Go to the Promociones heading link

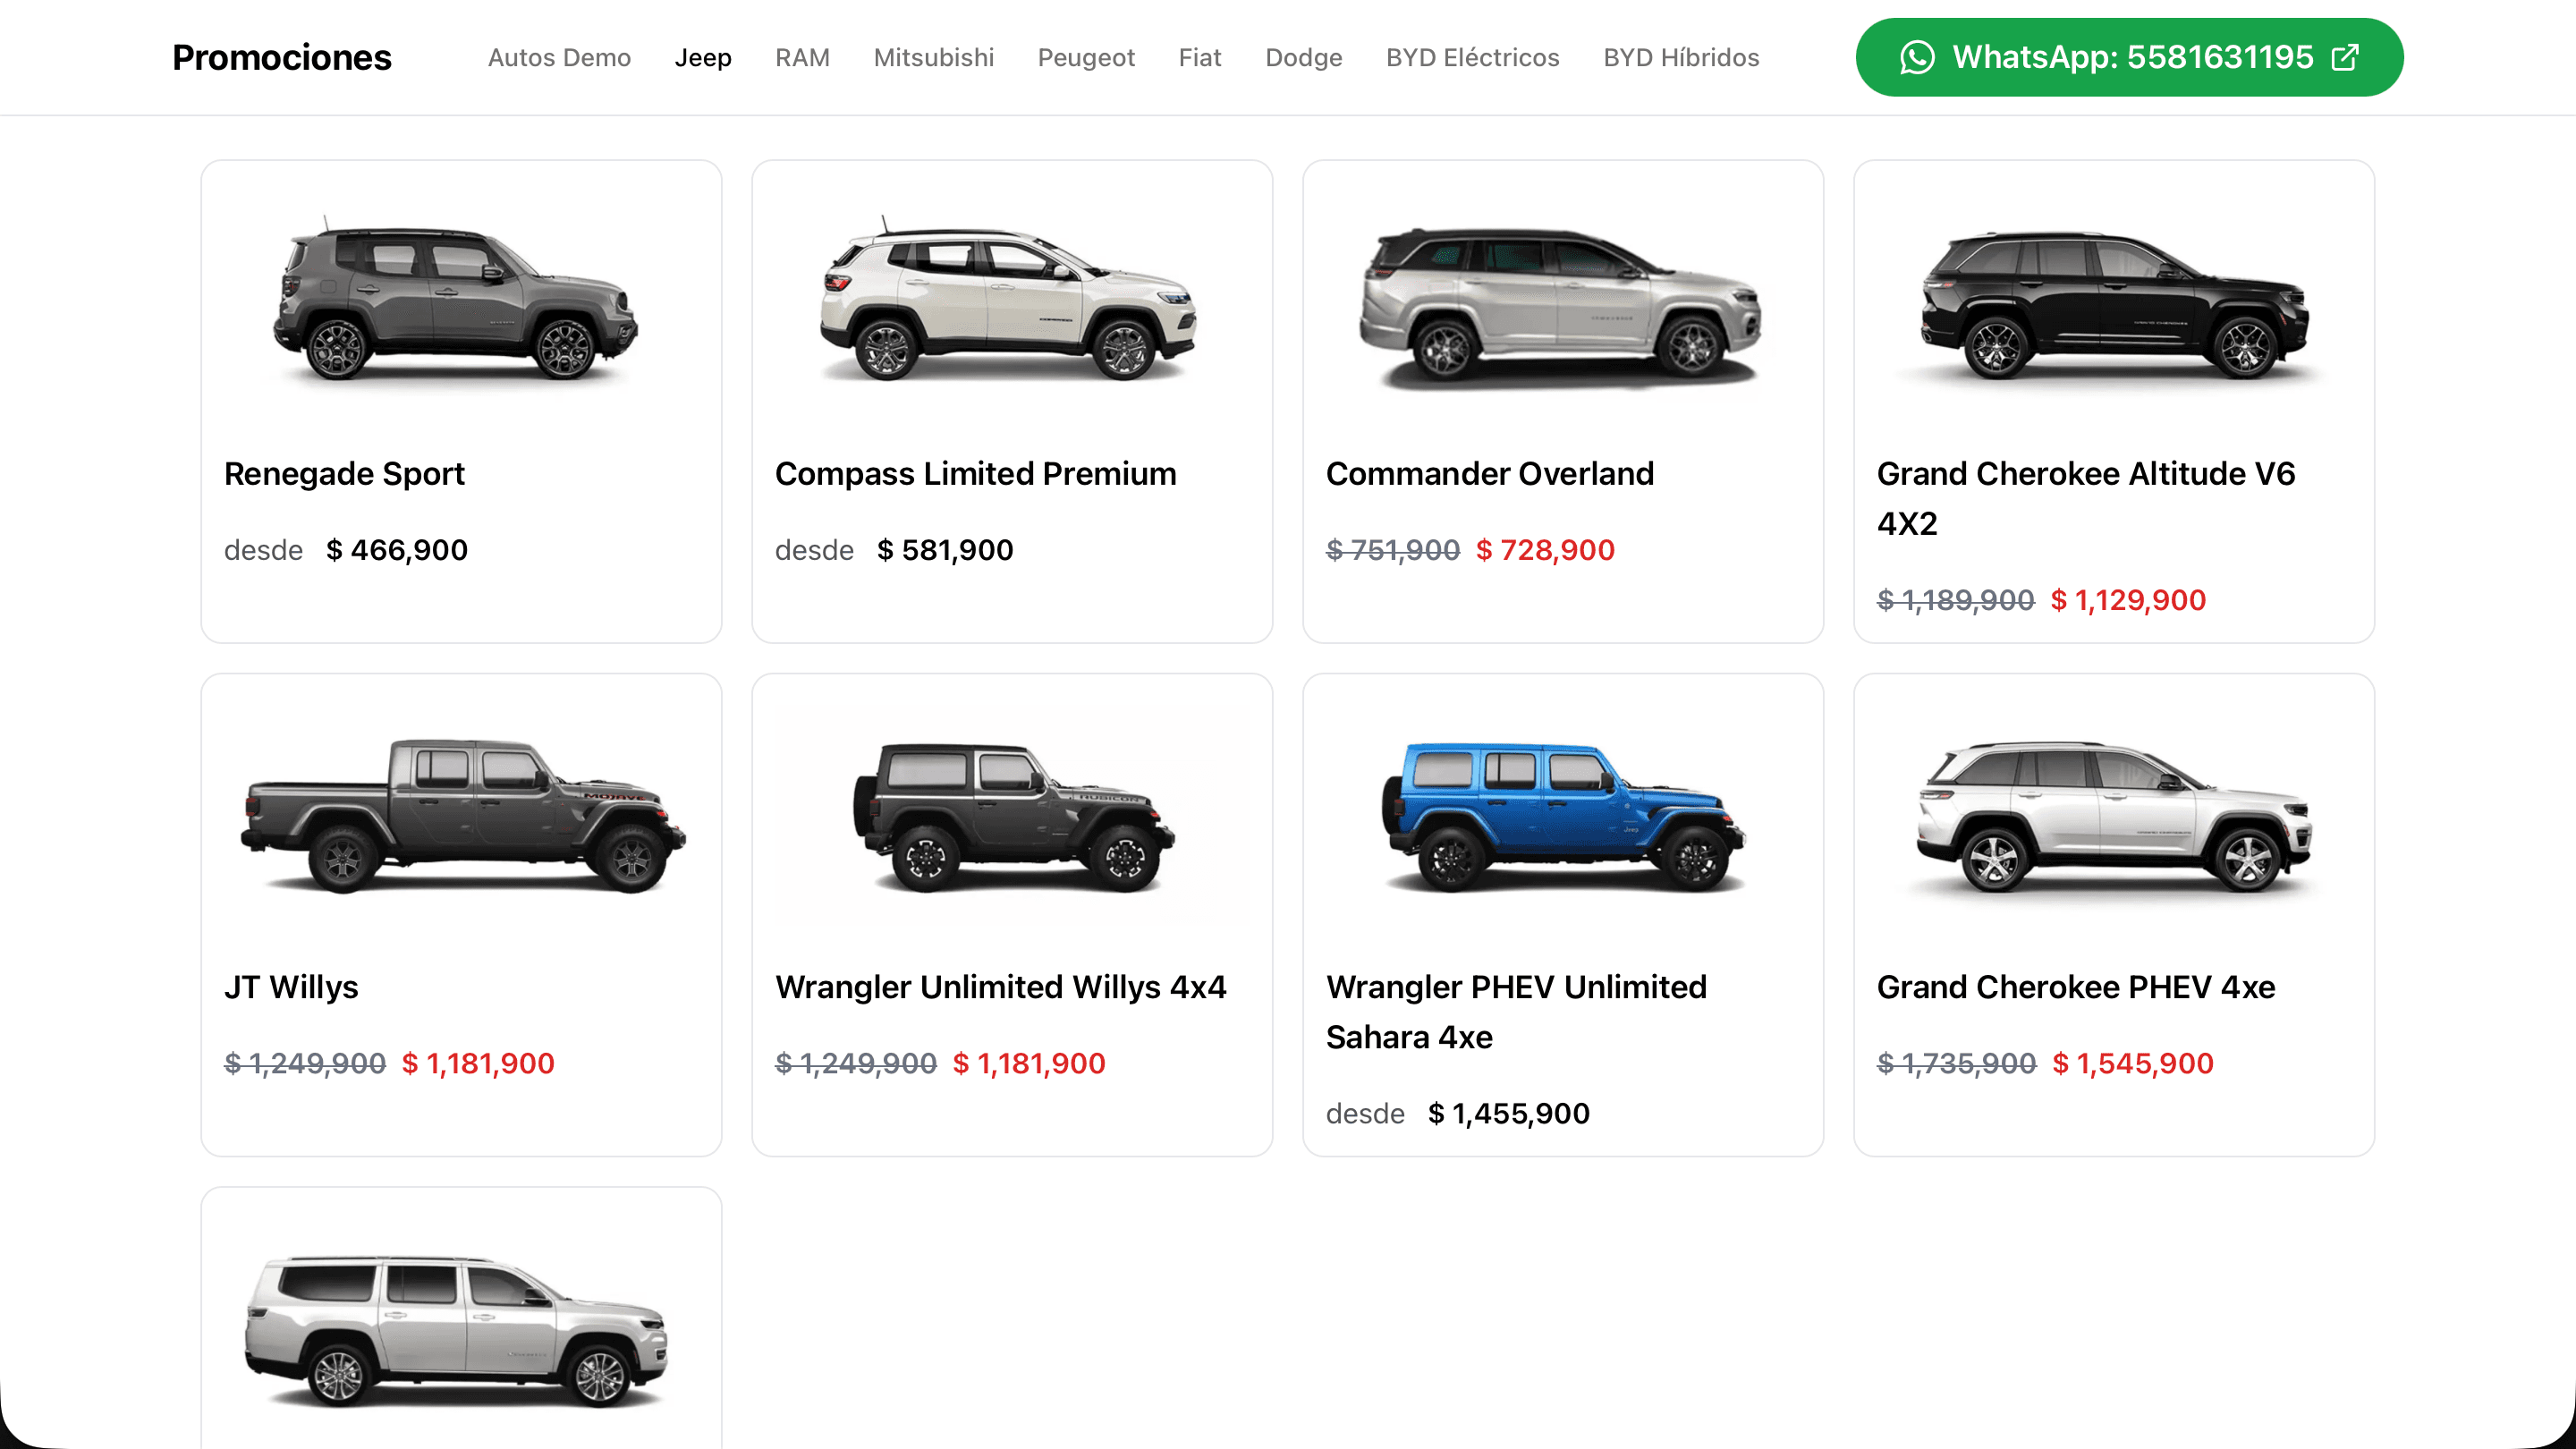[282, 57]
